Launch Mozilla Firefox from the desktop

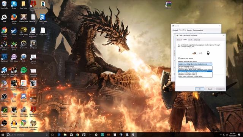tap(14, 19)
